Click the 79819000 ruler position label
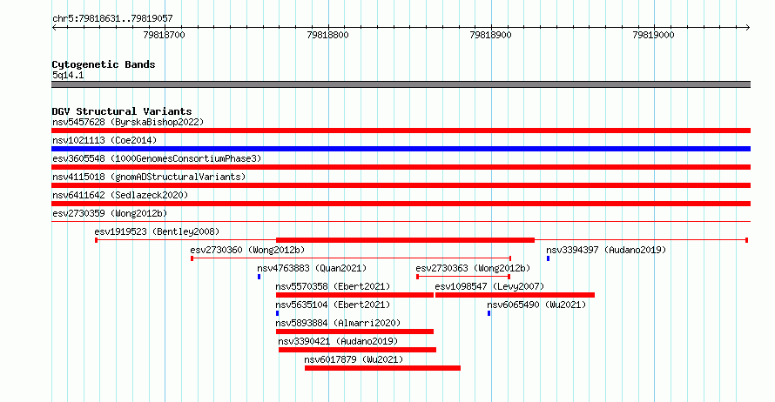Image resolution: width=775 pixels, height=402 pixels. pos(653,35)
